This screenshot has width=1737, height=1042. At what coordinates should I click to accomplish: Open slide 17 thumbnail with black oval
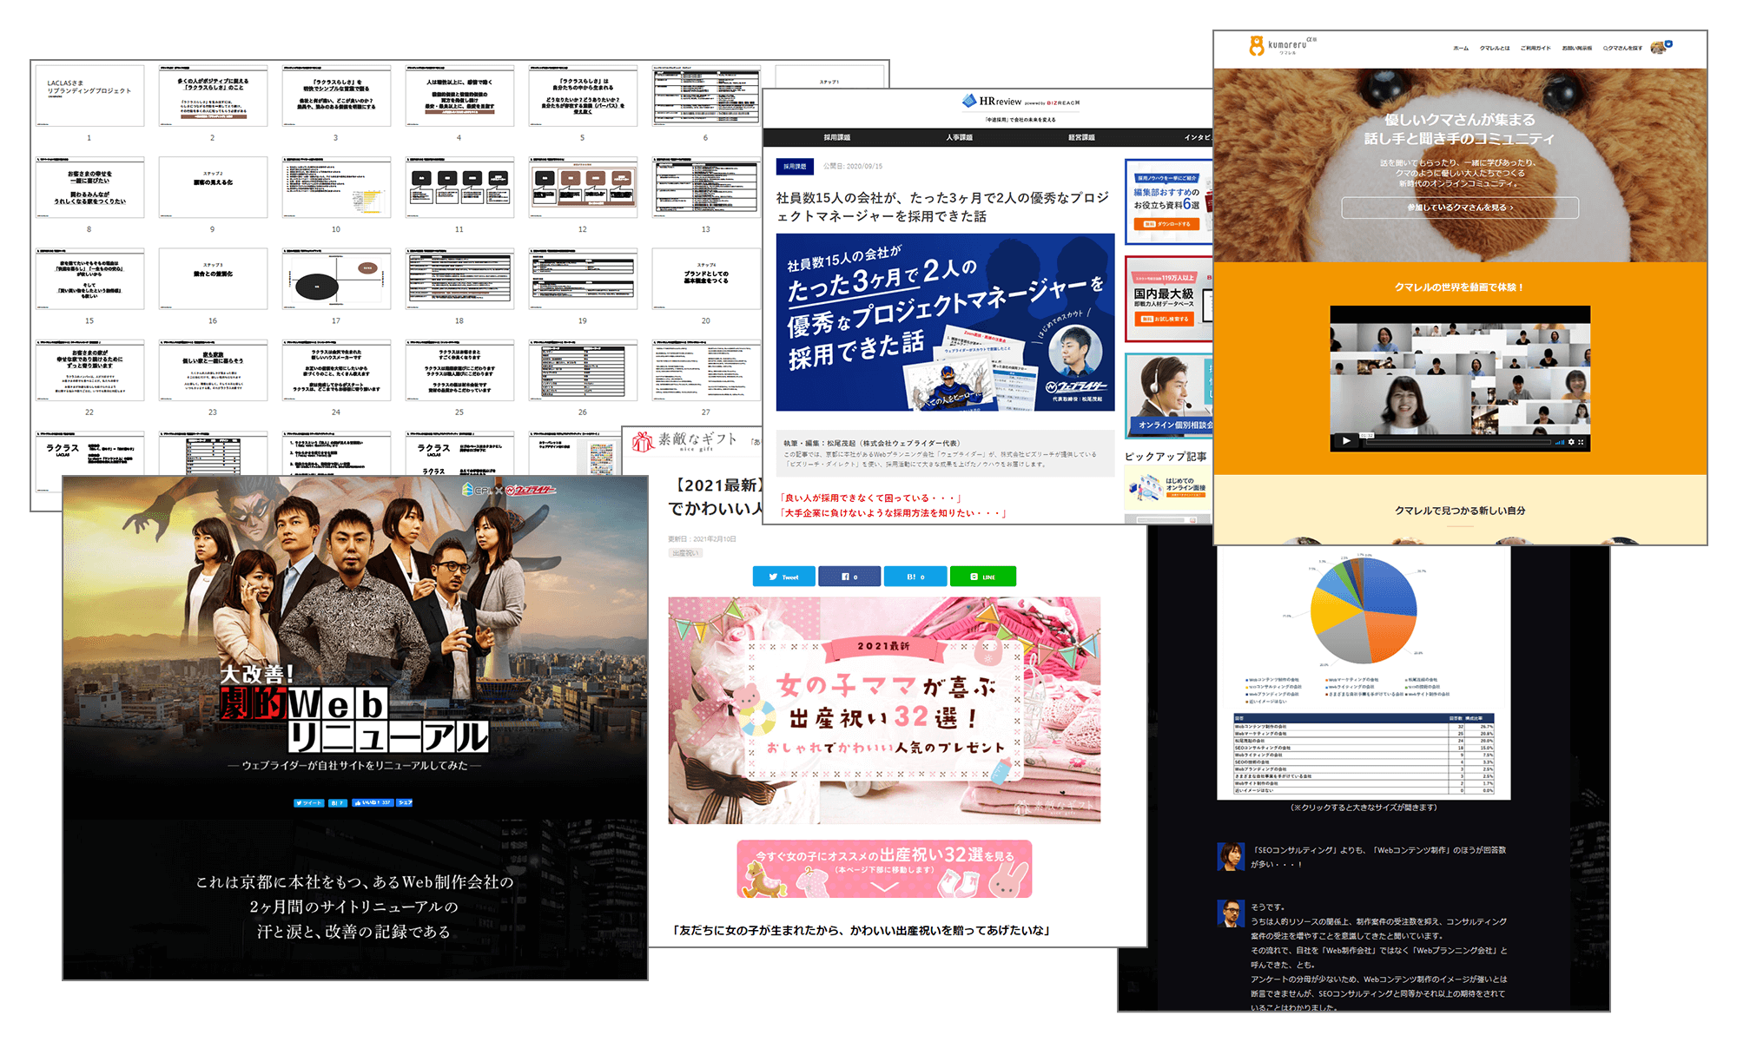[336, 279]
